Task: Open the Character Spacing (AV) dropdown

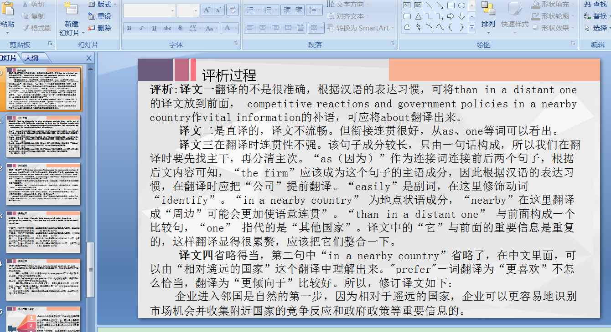Action: pyautogui.click(x=195, y=28)
